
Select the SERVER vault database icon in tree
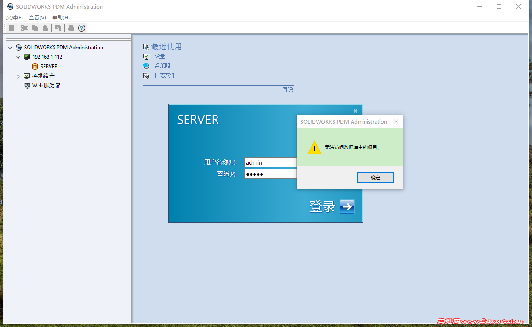click(x=35, y=67)
